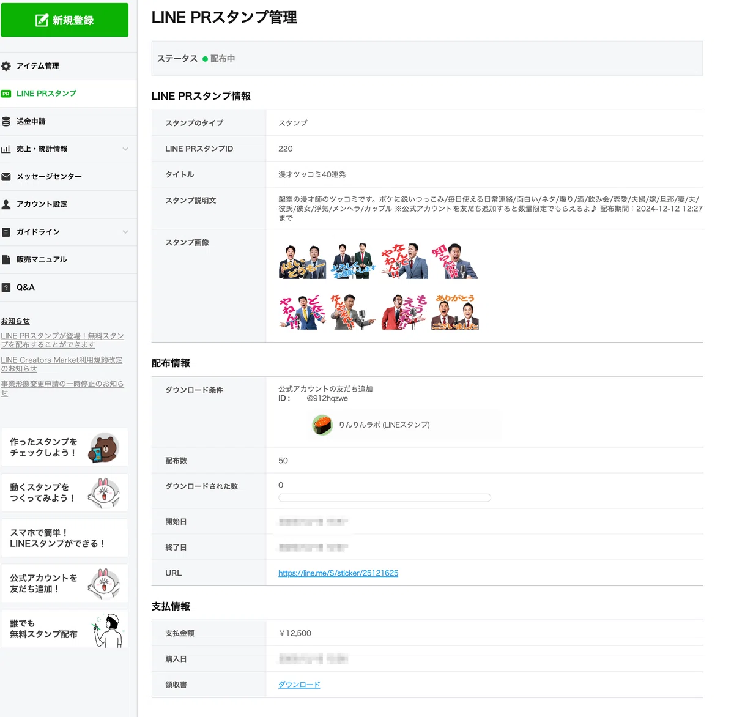
Task: Click the ええやろ red suit sticker image
Action: (x=404, y=312)
